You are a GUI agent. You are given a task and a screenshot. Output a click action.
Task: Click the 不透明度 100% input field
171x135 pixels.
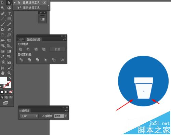59,116
